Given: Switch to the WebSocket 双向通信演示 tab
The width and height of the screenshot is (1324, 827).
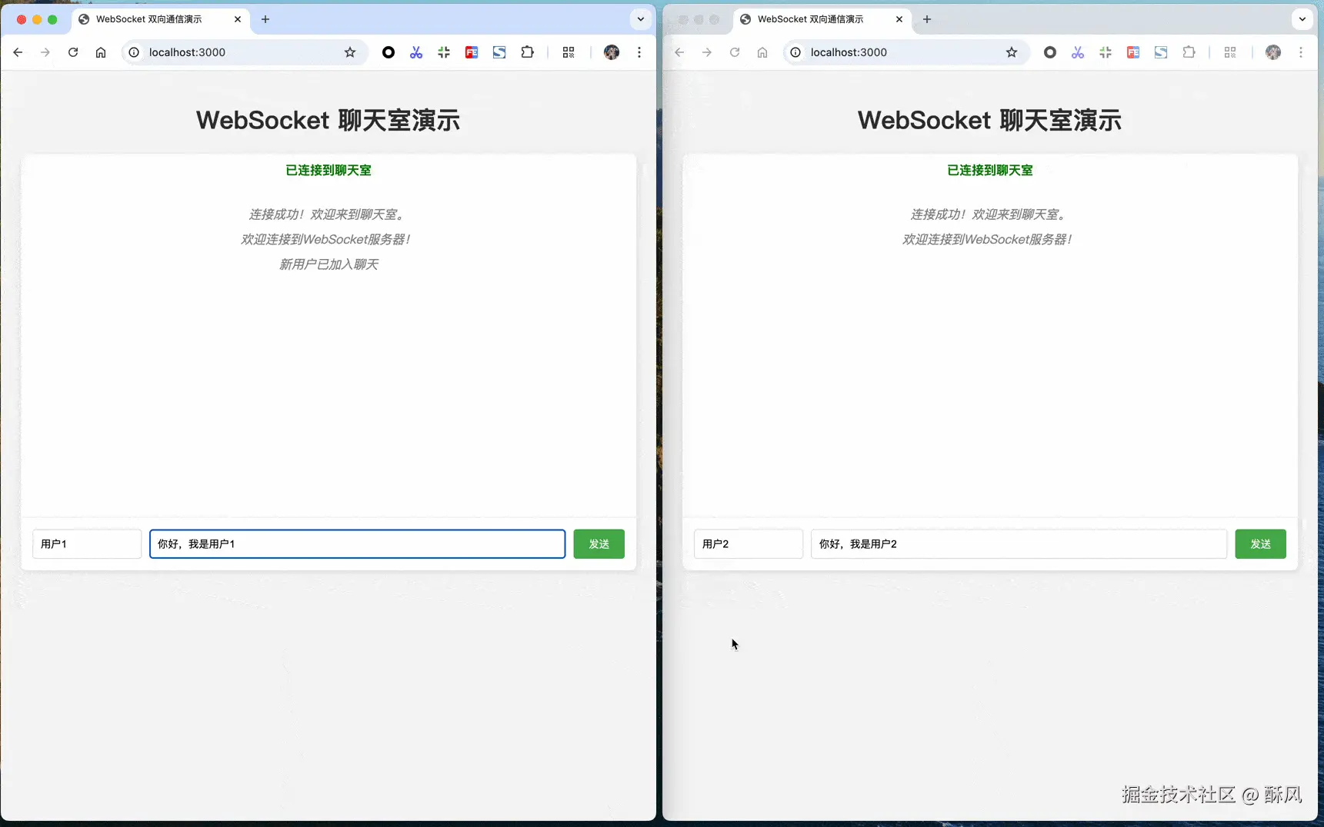Looking at the screenshot, I should pyautogui.click(x=150, y=19).
